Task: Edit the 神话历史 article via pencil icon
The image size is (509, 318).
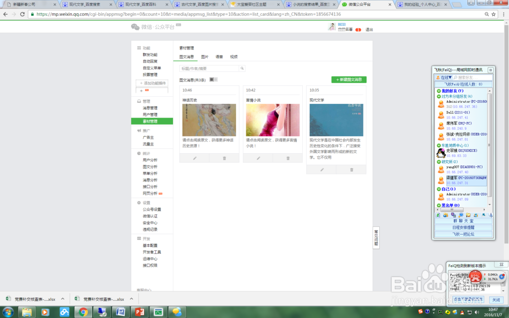Action: point(195,158)
